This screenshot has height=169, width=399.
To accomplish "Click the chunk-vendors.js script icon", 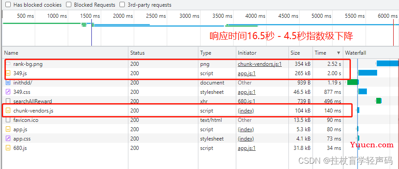I will (x=8, y=111).
